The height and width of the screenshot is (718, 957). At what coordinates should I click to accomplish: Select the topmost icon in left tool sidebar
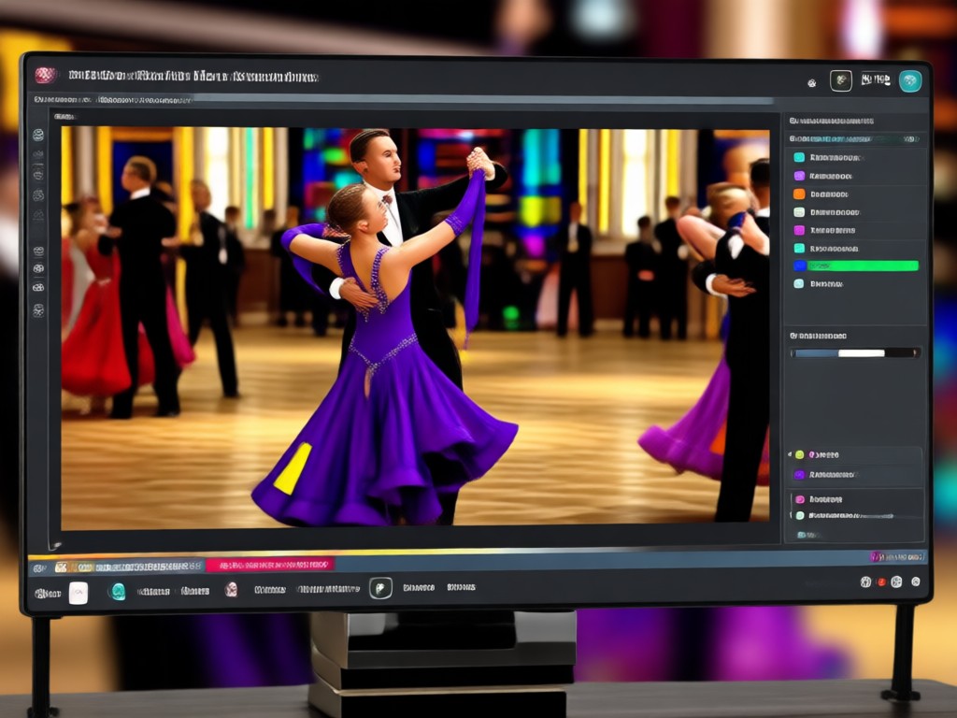click(37, 135)
